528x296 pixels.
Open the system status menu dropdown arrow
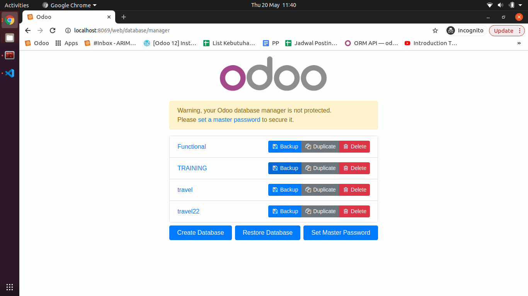pyautogui.click(x=520, y=5)
